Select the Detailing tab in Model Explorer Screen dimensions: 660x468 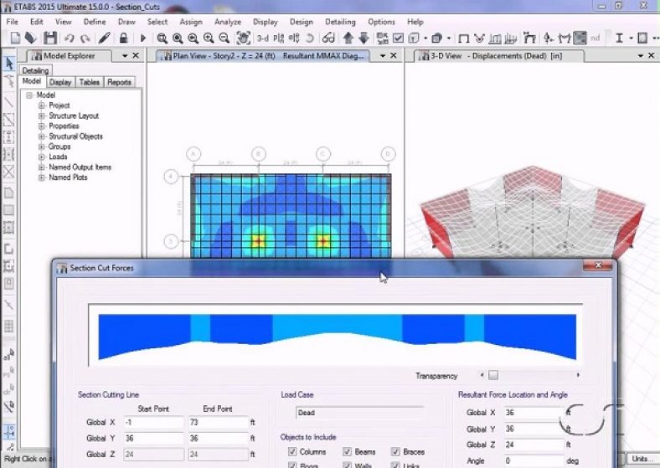coord(35,70)
